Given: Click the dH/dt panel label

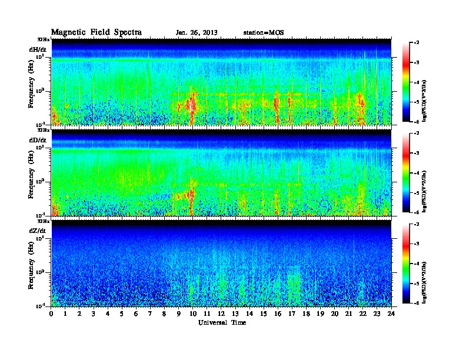Looking at the screenshot, I should tap(38, 49).
